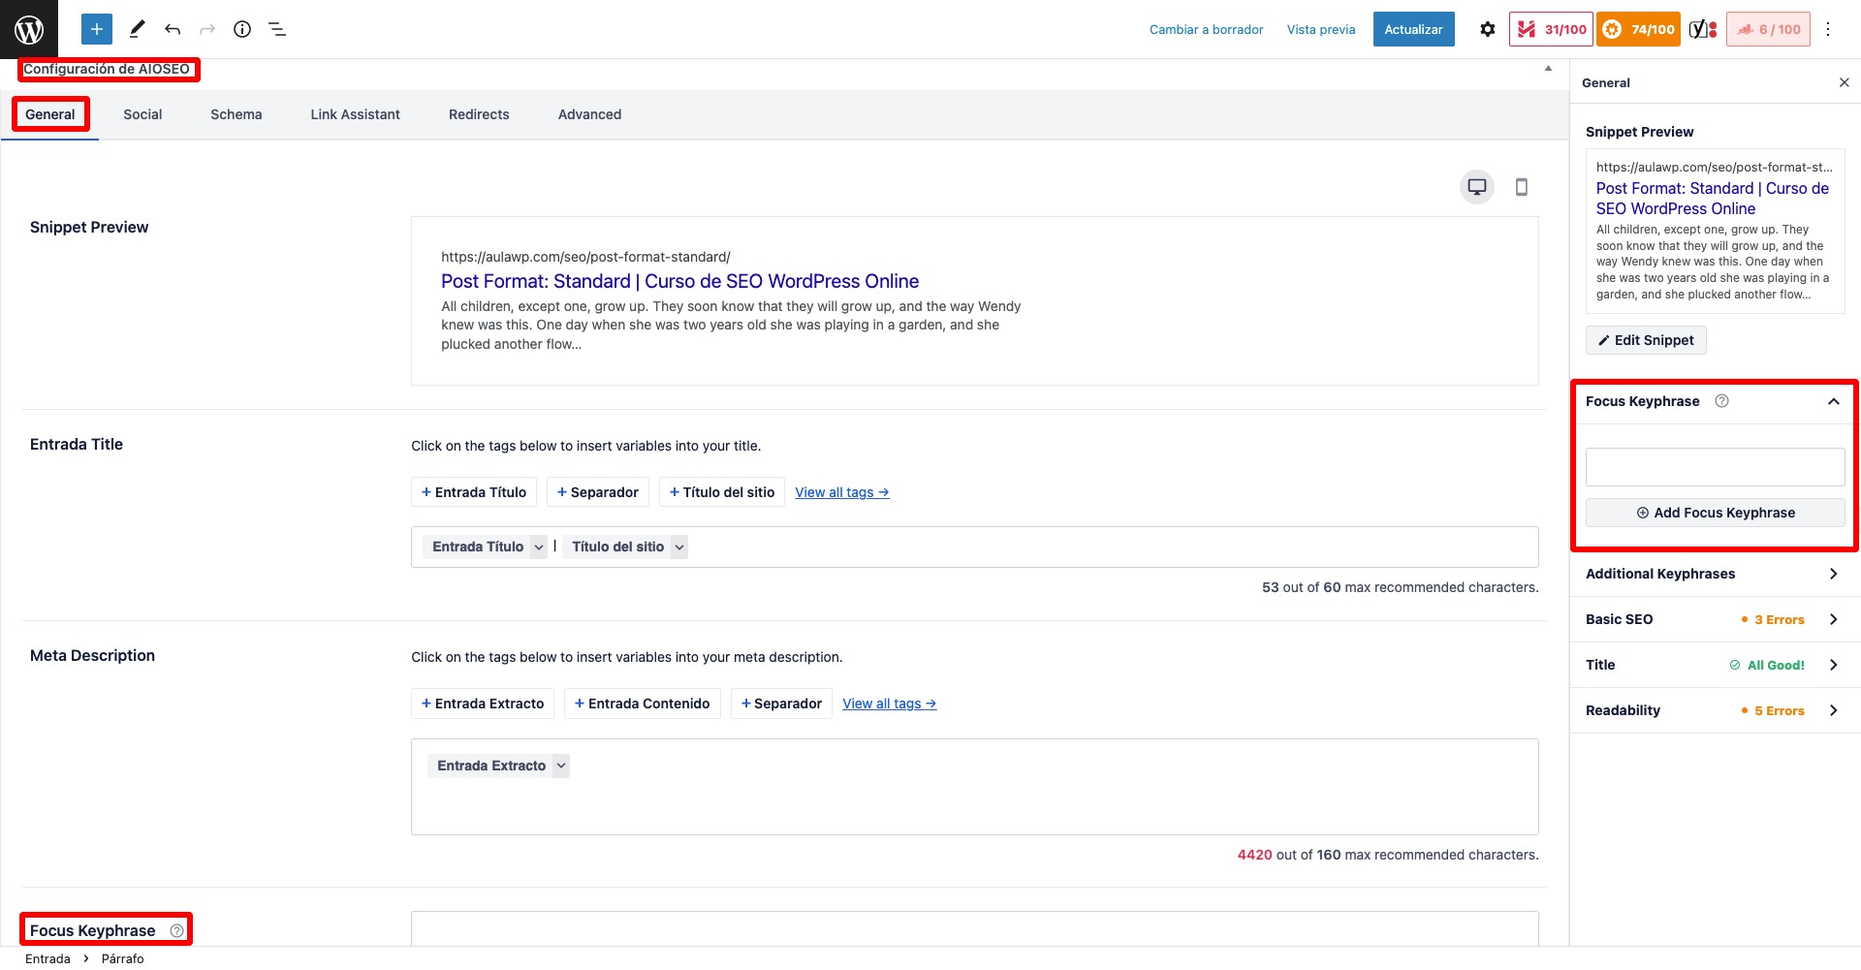This screenshot has height=970, width=1861.
Task: Collapse the Focus Keyphrase sidebar section
Action: (1833, 401)
